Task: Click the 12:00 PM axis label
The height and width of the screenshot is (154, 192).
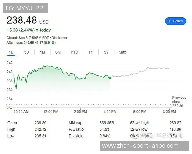Action: click(x=51, y=112)
